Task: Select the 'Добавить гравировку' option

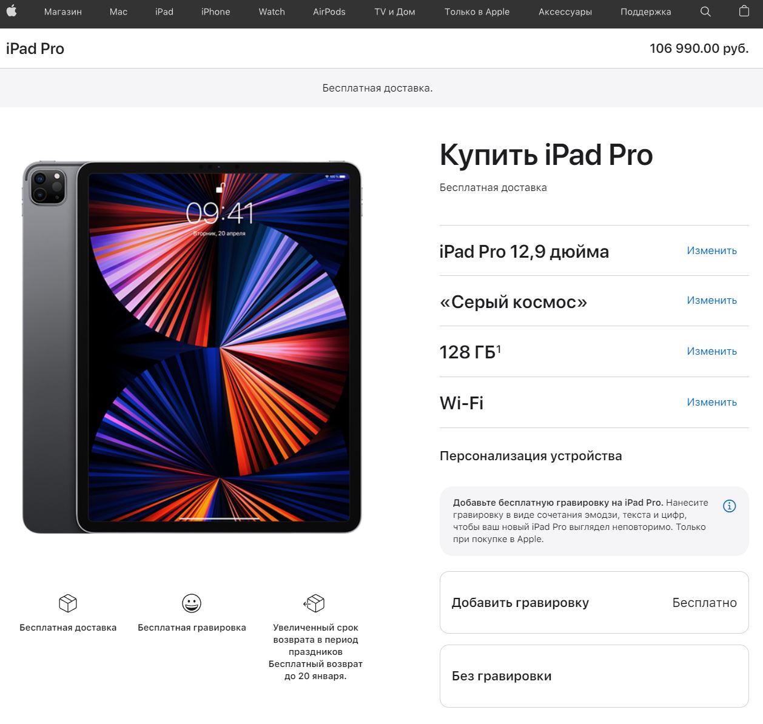Action: tap(594, 603)
